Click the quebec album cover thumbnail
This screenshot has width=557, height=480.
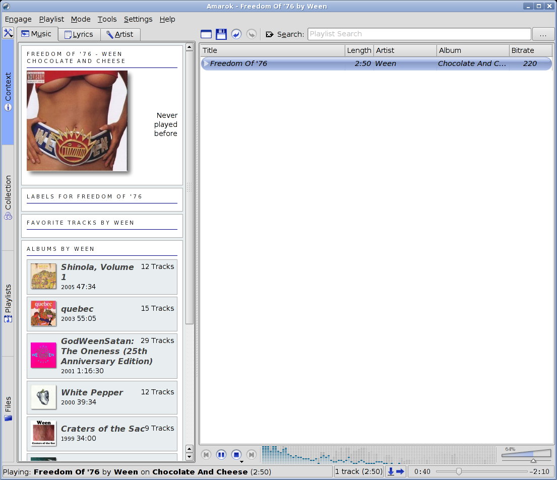click(43, 313)
